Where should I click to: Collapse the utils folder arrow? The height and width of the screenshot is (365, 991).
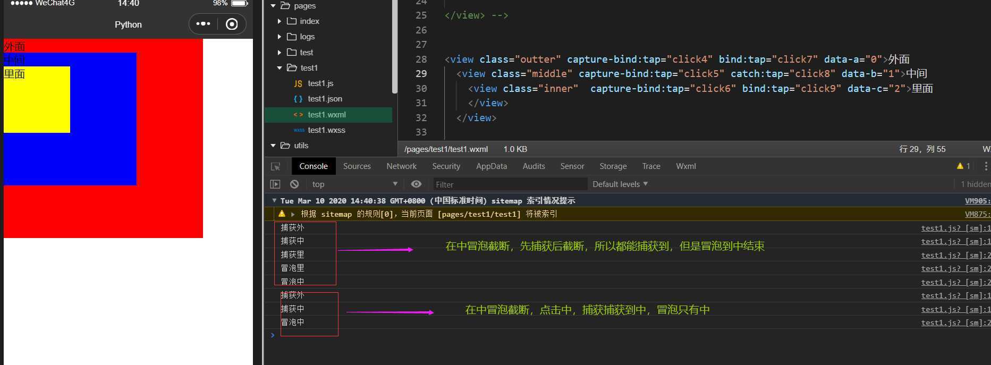(273, 146)
